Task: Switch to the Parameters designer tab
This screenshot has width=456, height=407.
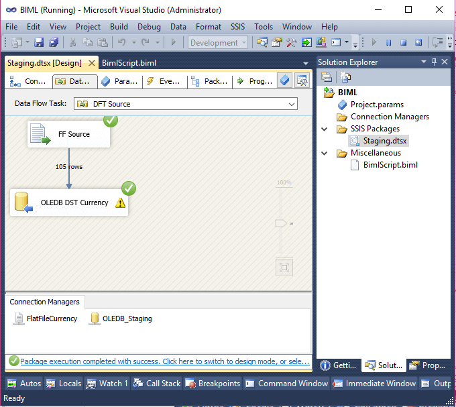Action: coord(119,81)
